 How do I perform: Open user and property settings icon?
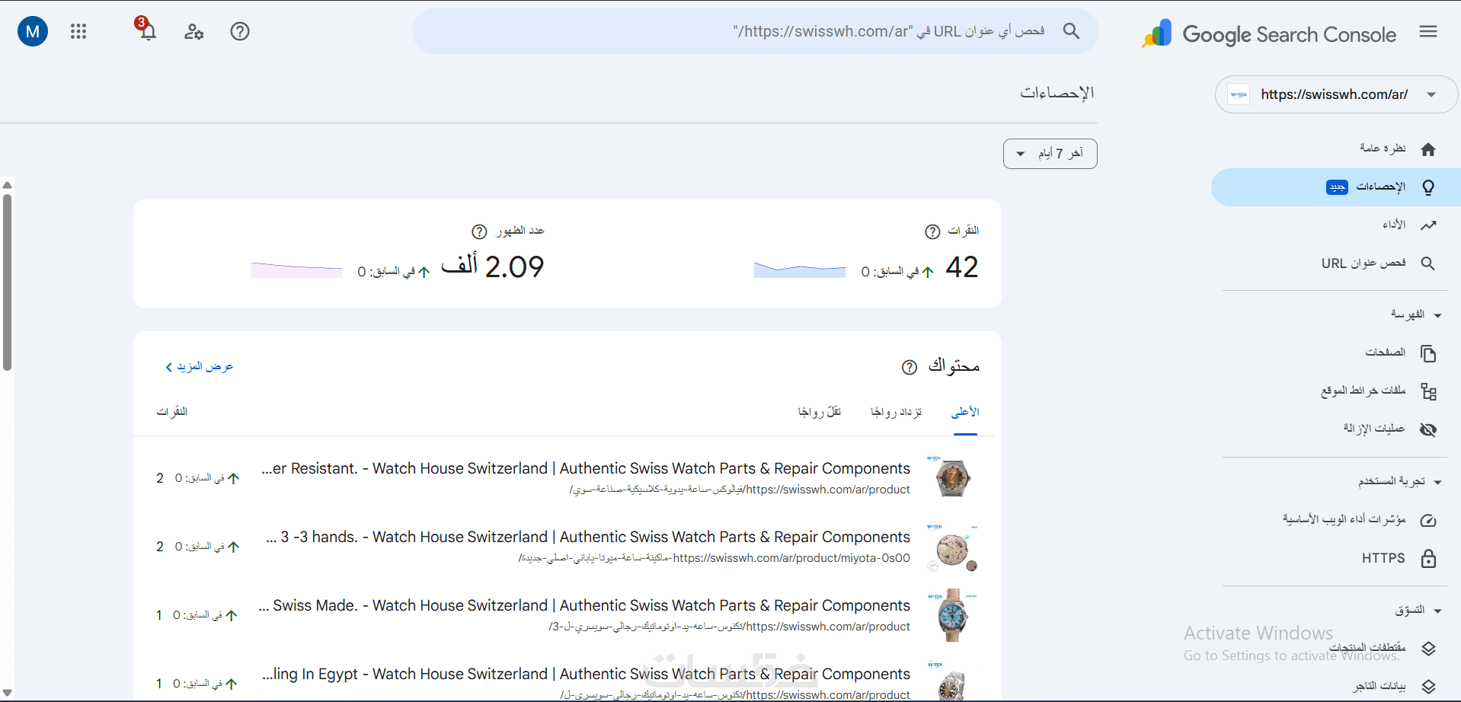click(x=193, y=31)
